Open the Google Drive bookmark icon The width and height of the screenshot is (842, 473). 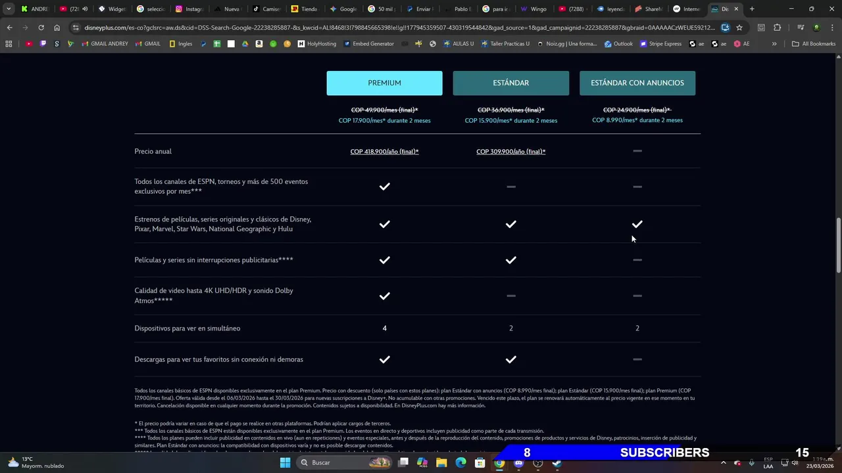245,44
